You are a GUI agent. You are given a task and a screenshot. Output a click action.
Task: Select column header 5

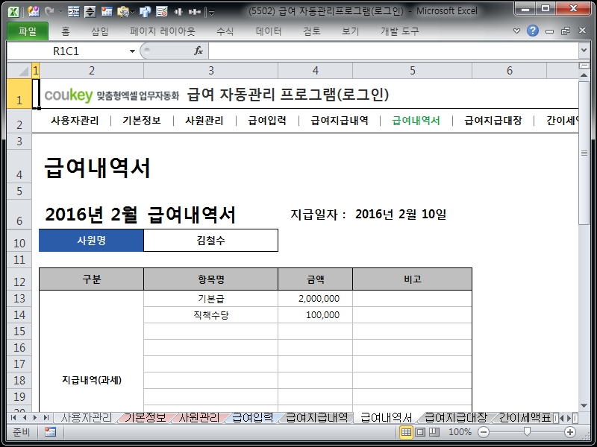(x=413, y=70)
